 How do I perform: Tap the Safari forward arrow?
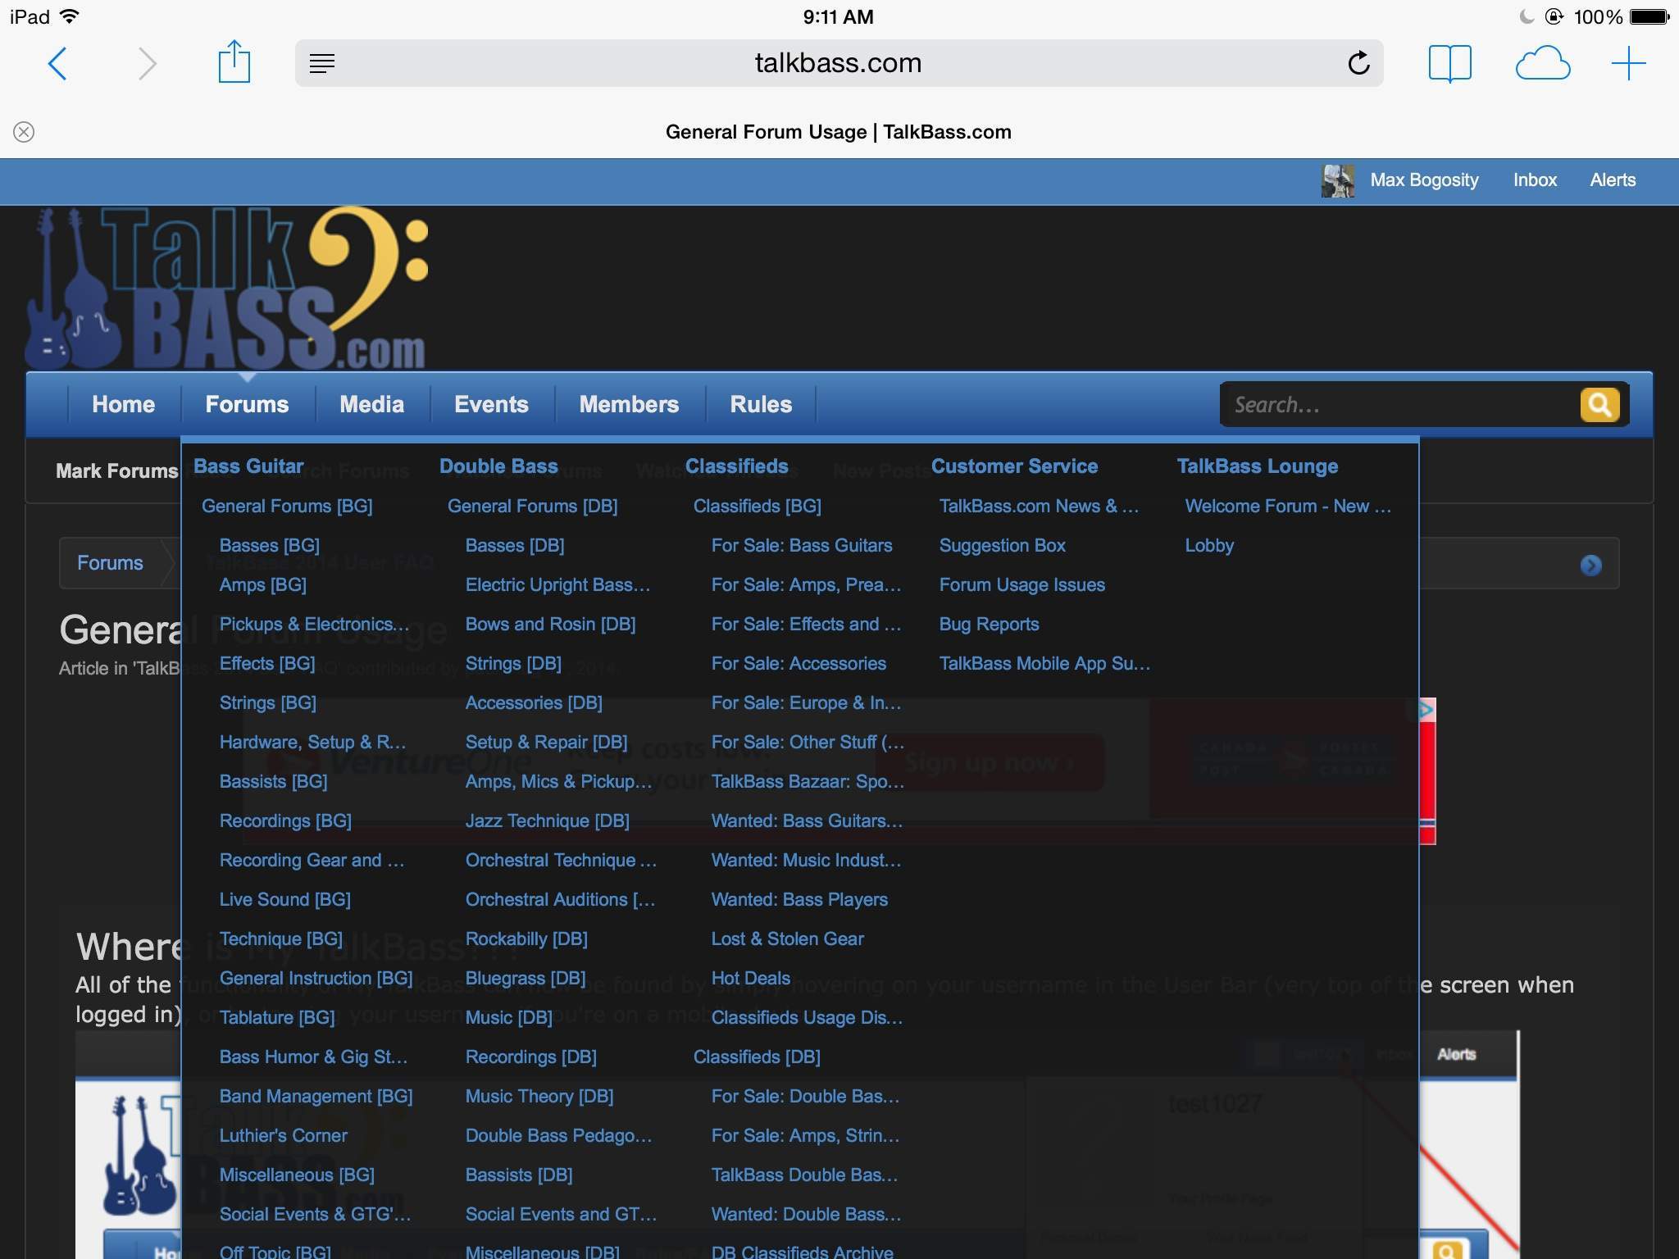pyautogui.click(x=147, y=63)
